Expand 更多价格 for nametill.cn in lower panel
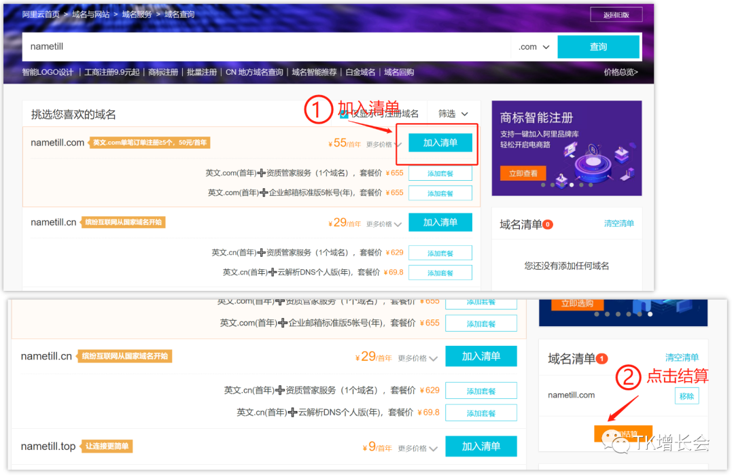This screenshot has height=475, width=734. [417, 359]
